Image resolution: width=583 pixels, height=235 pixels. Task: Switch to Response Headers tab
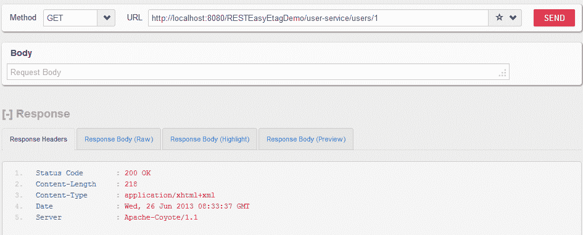coord(38,140)
